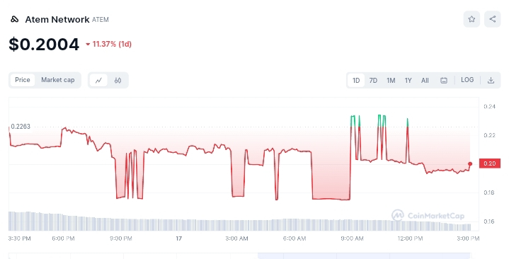Show the All time range
The height and width of the screenshot is (259, 509).
(425, 80)
